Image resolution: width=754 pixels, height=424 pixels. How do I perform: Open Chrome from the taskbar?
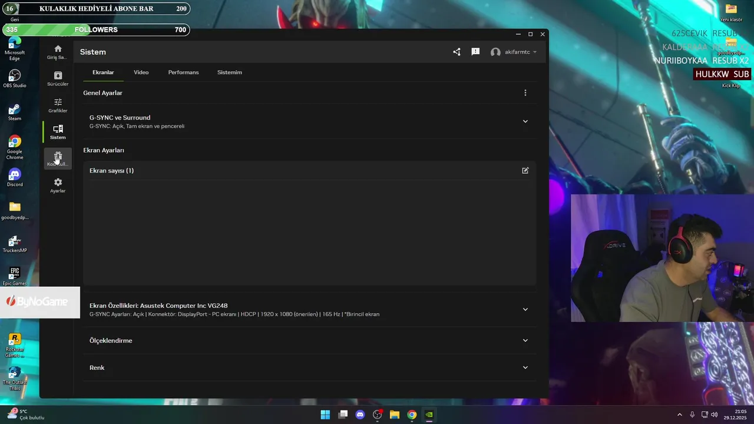[x=412, y=415]
